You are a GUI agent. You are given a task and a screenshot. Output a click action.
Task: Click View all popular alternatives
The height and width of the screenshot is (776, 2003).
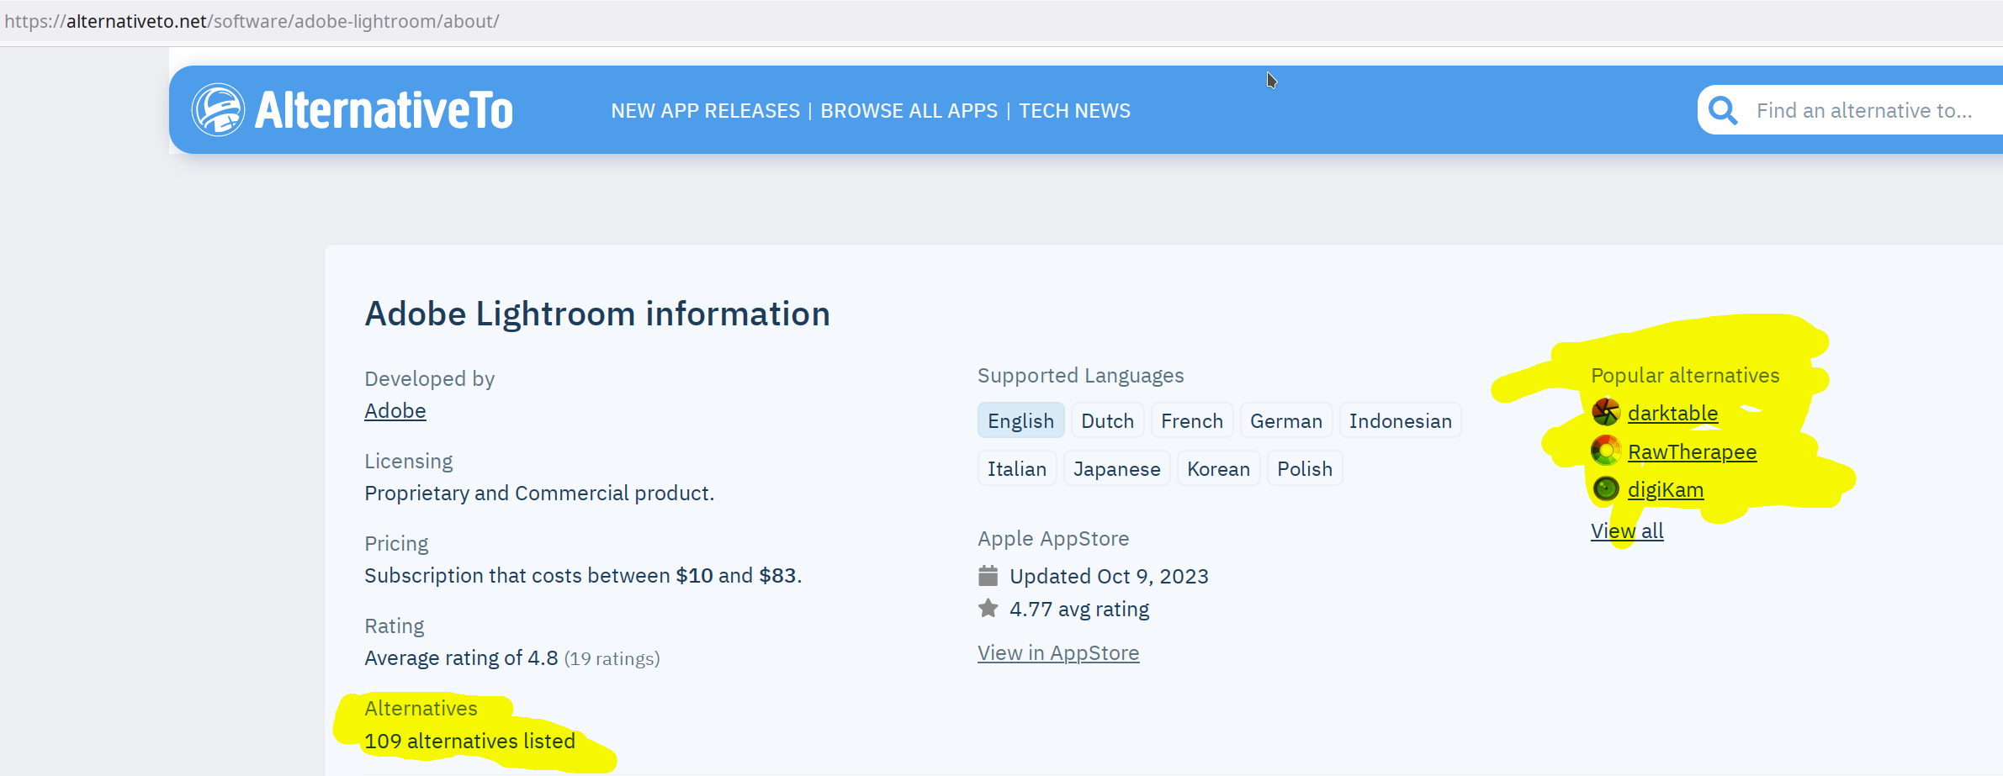[x=1626, y=531]
